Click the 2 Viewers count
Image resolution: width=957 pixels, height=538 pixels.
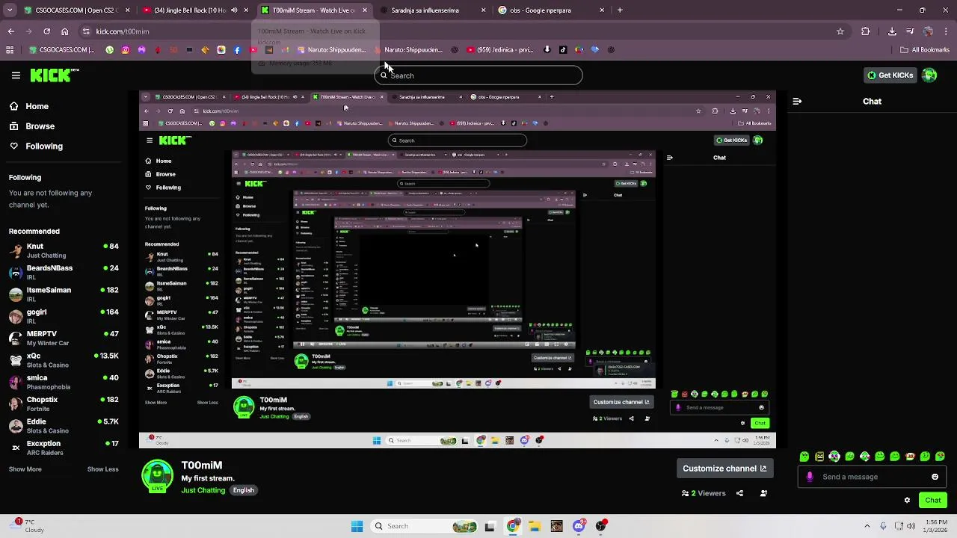click(x=704, y=493)
